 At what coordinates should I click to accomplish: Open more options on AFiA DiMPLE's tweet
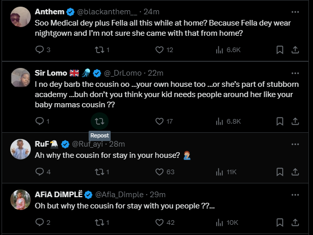295,195
